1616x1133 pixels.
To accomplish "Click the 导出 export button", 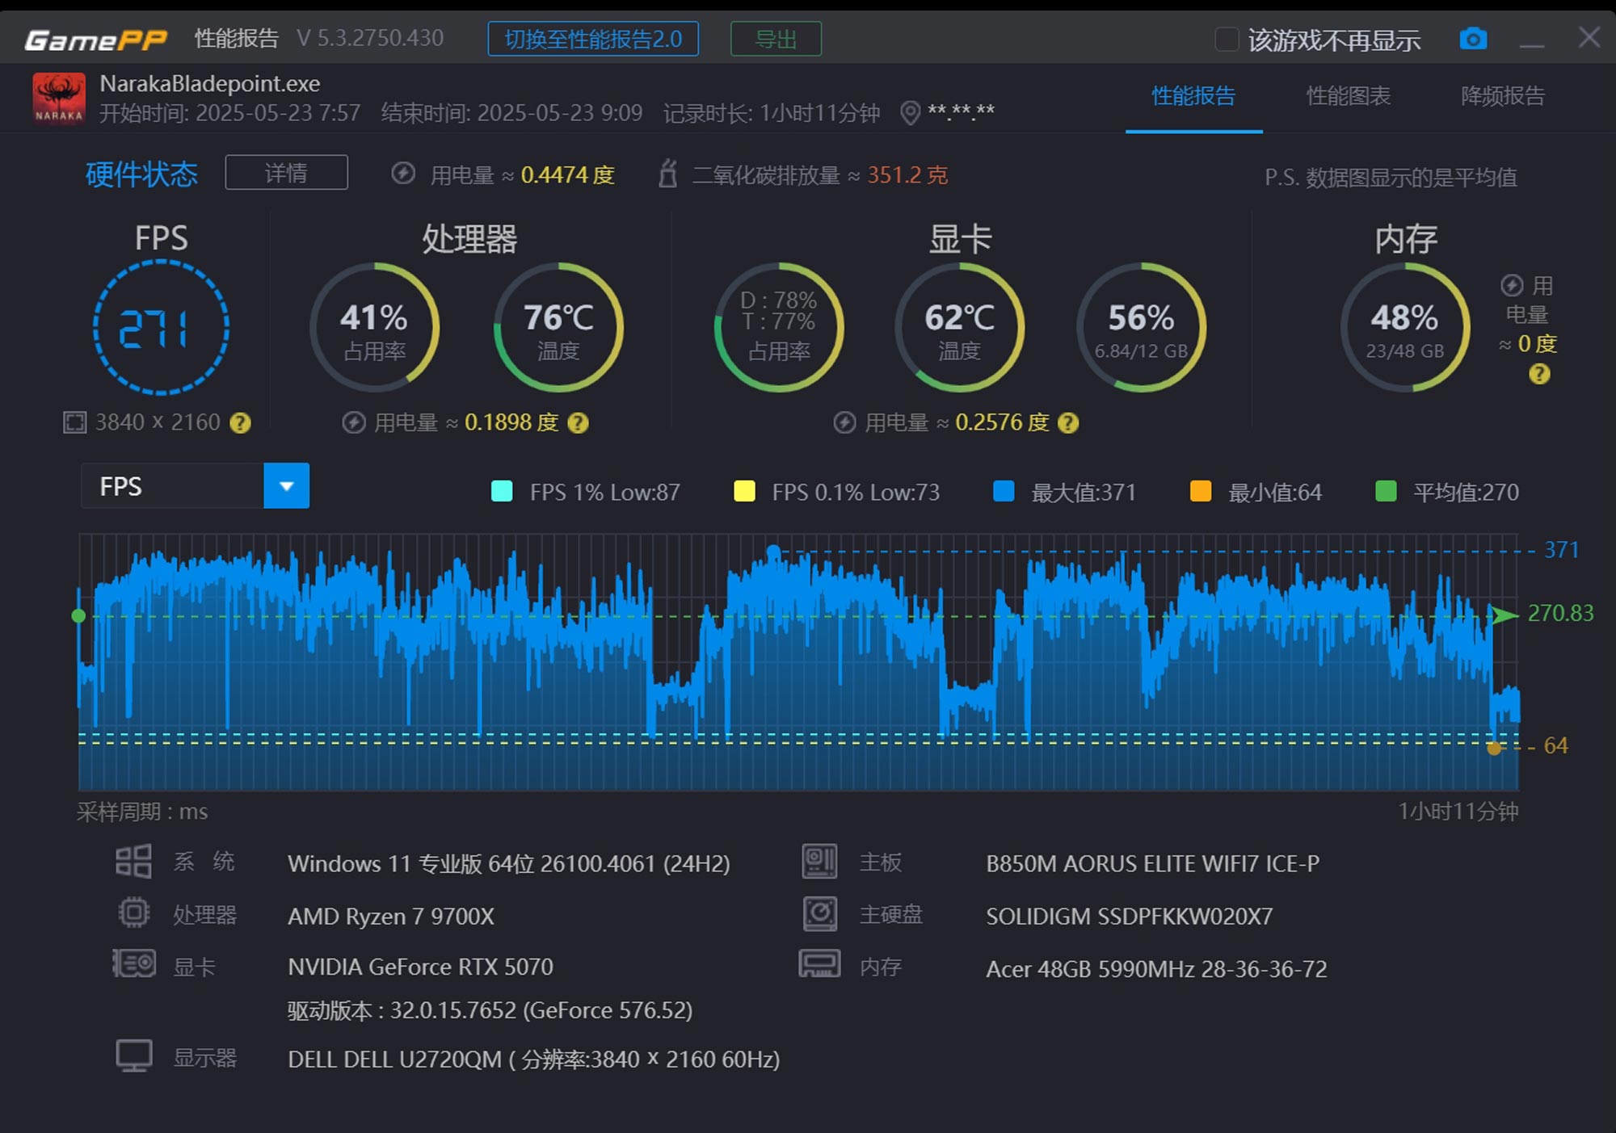I will [x=776, y=39].
